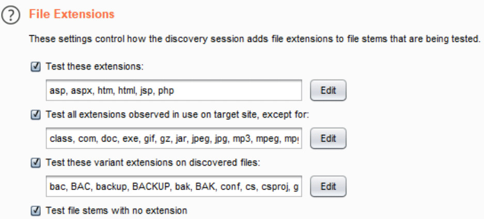Viewport: 484px width, 219px height.
Task: Focus the field containing asp, aspx, htm, html
Action: [174, 90]
